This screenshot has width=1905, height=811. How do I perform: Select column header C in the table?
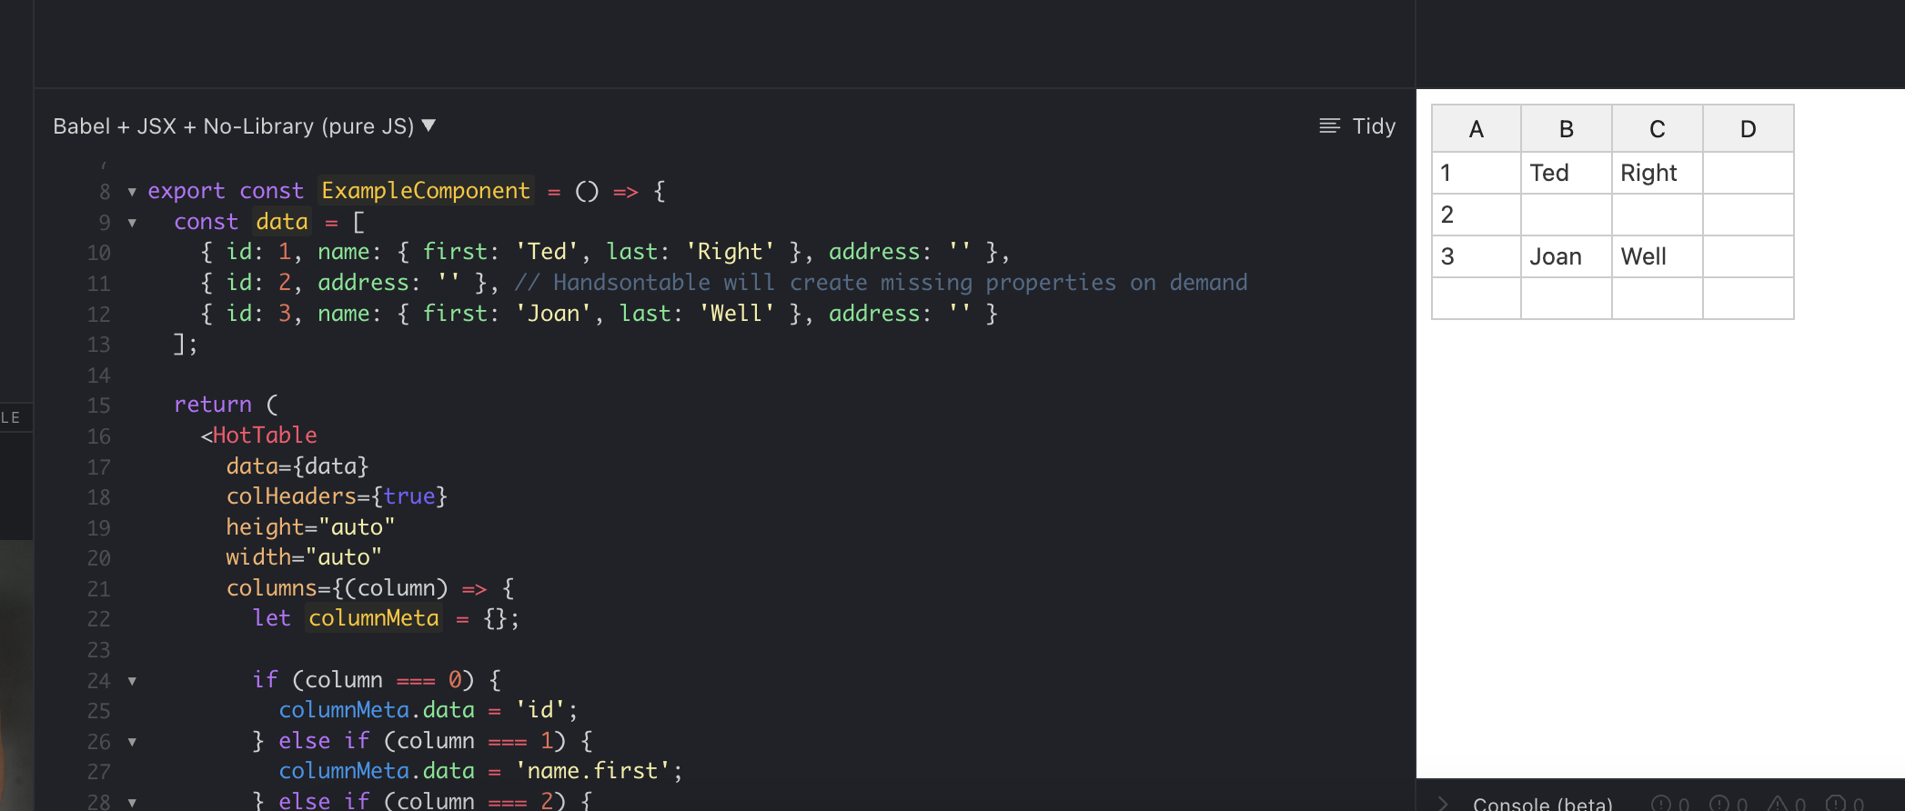(1658, 129)
